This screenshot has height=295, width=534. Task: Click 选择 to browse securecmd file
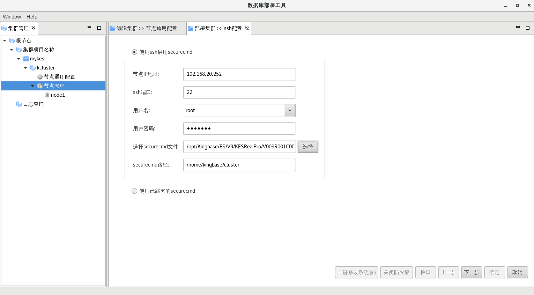[307, 147]
